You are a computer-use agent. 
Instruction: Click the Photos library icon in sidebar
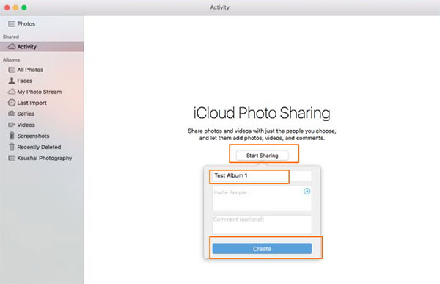(12, 24)
